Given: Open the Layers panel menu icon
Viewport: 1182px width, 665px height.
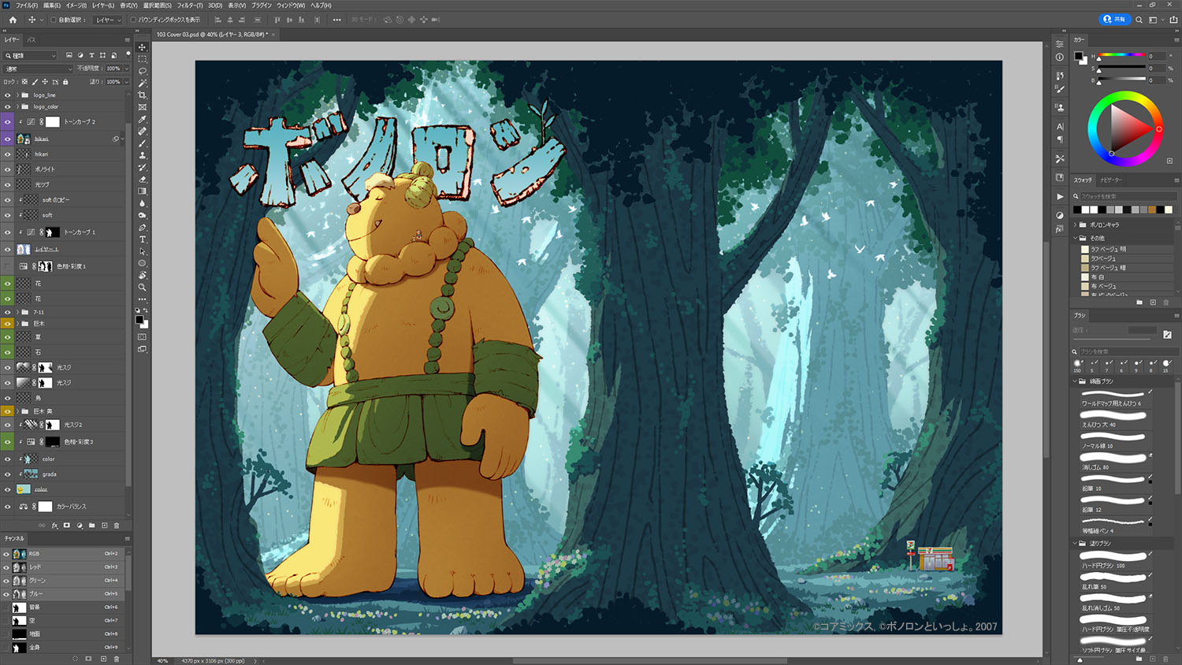Looking at the screenshot, I should [x=127, y=39].
